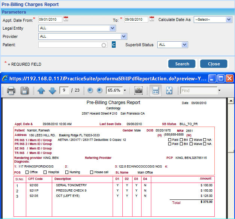Click the Find text box
This screenshot has width=235, height=219.
pos(199,91)
